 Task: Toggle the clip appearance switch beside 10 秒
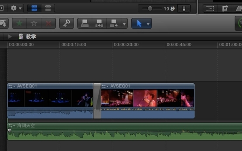(x=184, y=8)
